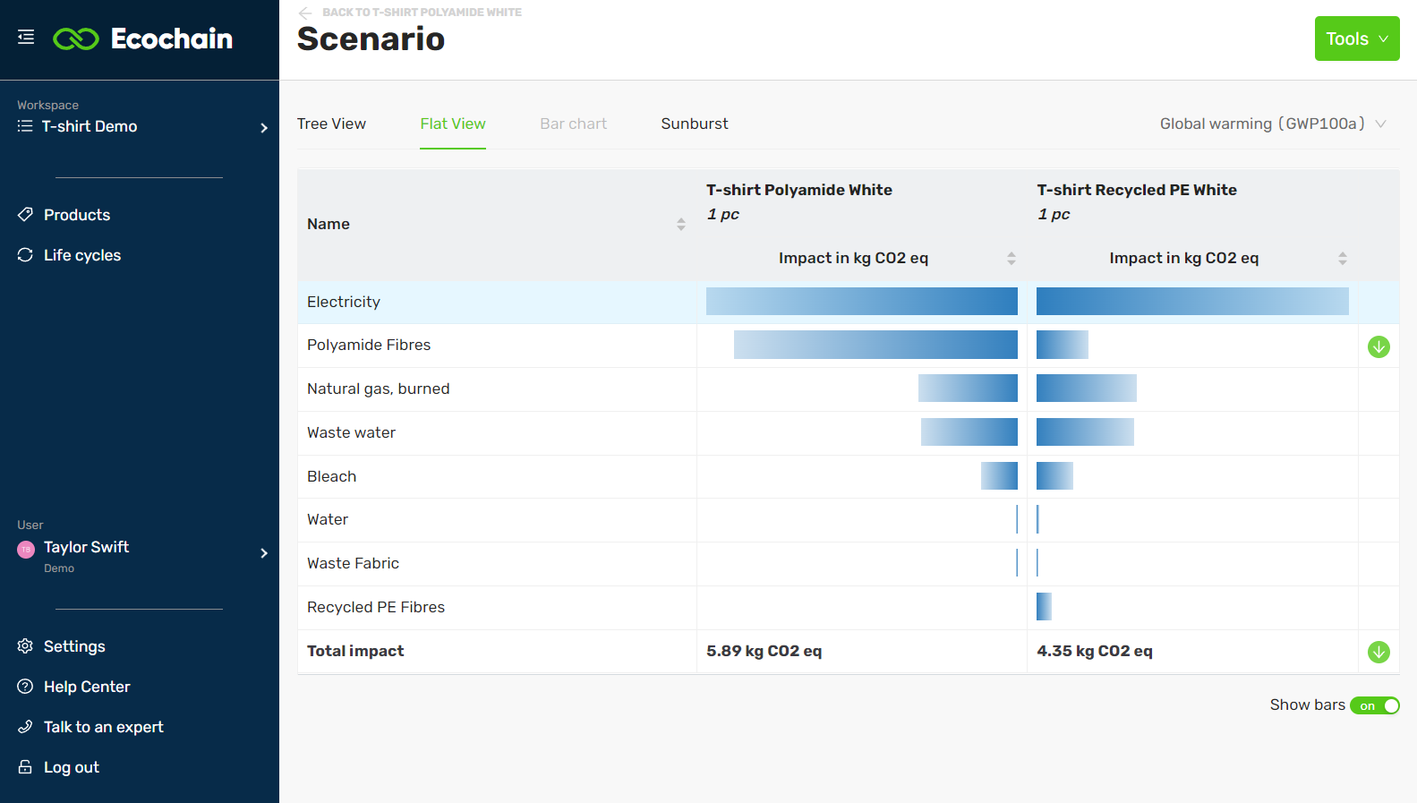Image resolution: width=1417 pixels, height=803 pixels.
Task: Open the Global warming (GWP100a) dropdown
Action: pyautogui.click(x=1272, y=124)
